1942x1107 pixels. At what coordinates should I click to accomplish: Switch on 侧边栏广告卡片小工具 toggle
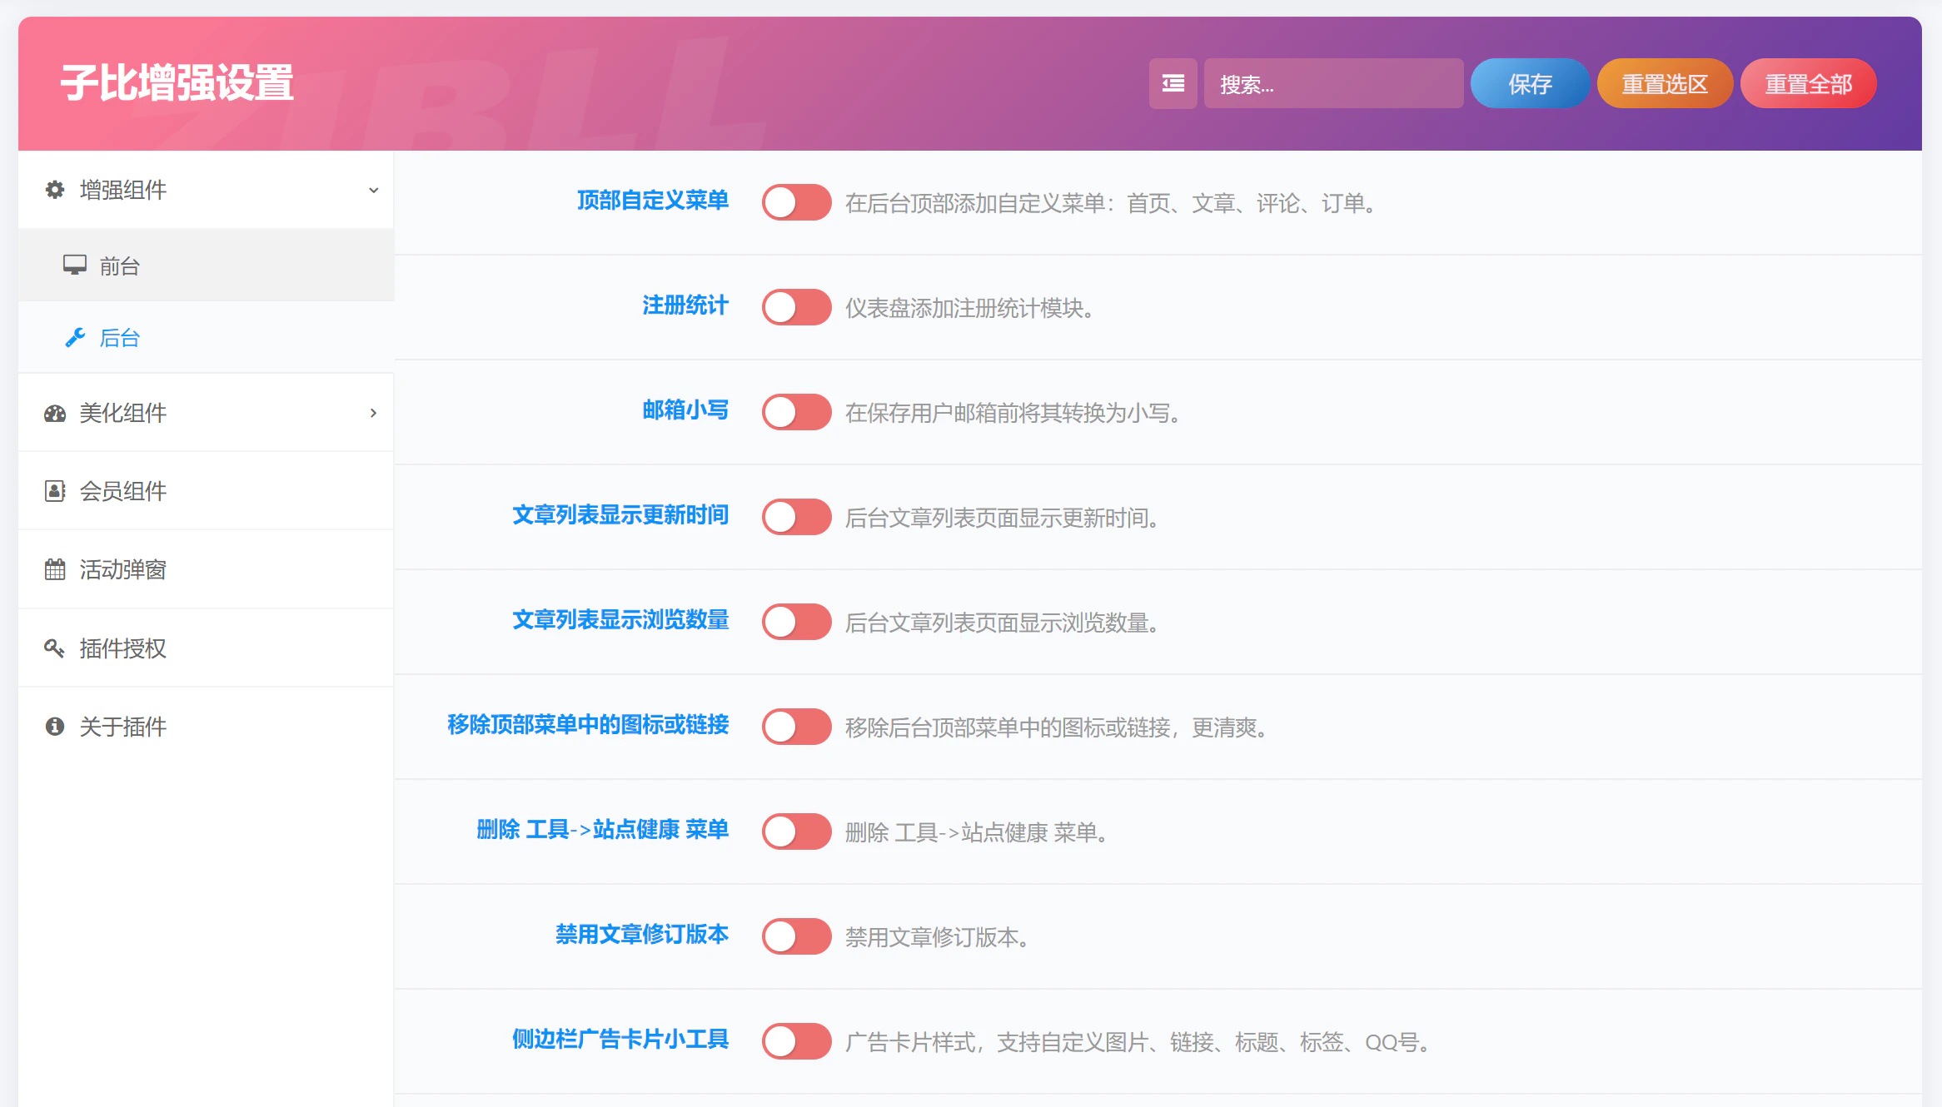(796, 1041)
